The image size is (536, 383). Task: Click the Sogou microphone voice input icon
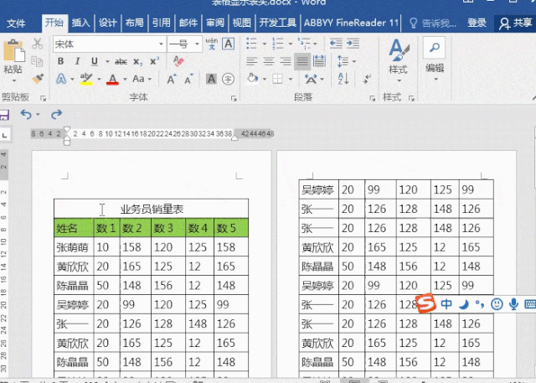[513, 304]
